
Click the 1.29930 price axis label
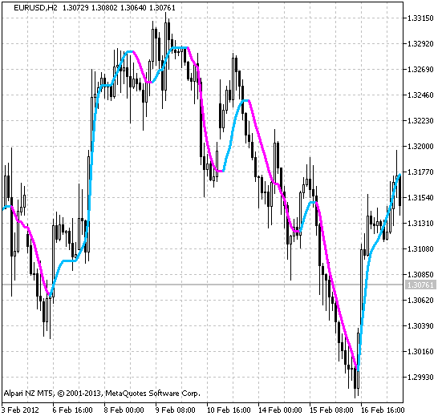point(420,377)
